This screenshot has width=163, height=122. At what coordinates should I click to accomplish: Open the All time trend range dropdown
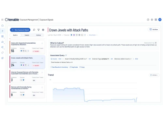coord(154,75)
